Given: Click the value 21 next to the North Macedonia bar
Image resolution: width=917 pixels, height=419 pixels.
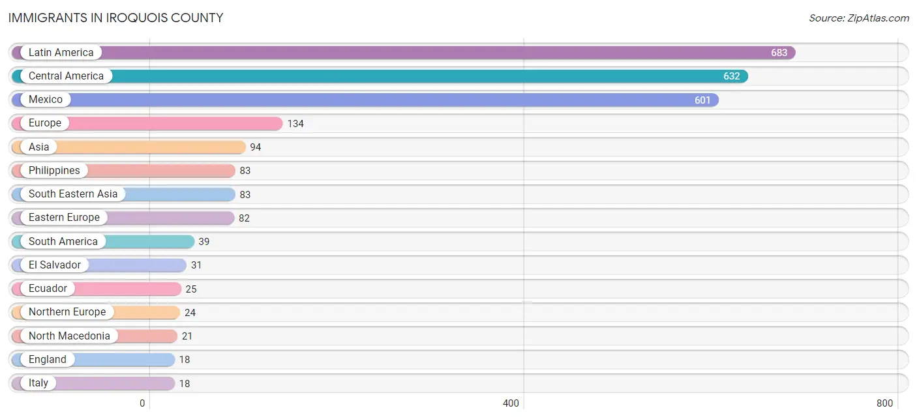Looking at the screenshot, I should point(187,336).
